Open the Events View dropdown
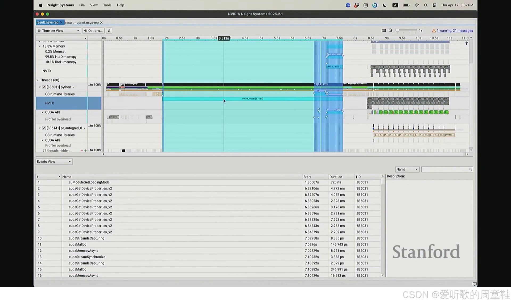Screen dimensions: 511x303 (54, 162)
